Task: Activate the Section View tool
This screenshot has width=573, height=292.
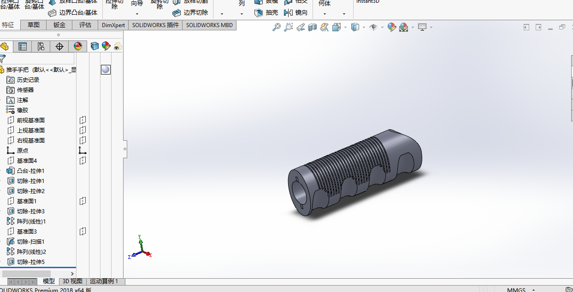Action: [313, 28]
